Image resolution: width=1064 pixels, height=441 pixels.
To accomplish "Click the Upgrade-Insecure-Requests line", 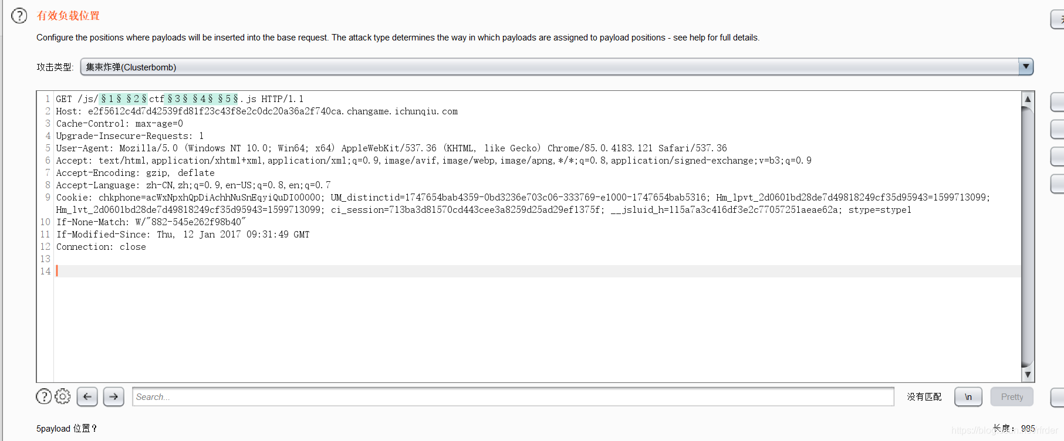I will click(x=130, y=136).
